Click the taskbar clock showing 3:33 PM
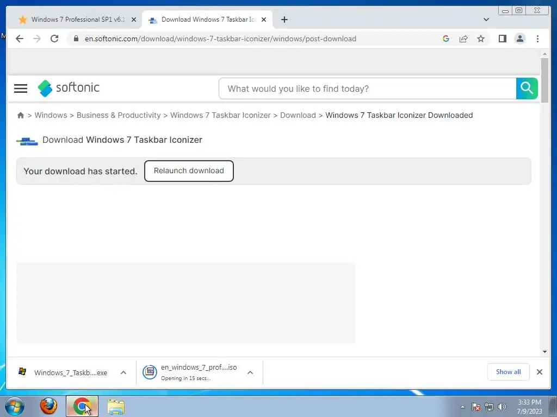Image resolution: width=557 pixels, height=417 pixels. click(x=529, y=407)
